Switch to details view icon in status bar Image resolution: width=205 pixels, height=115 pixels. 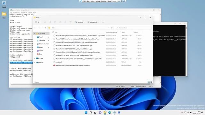point(149,82)
